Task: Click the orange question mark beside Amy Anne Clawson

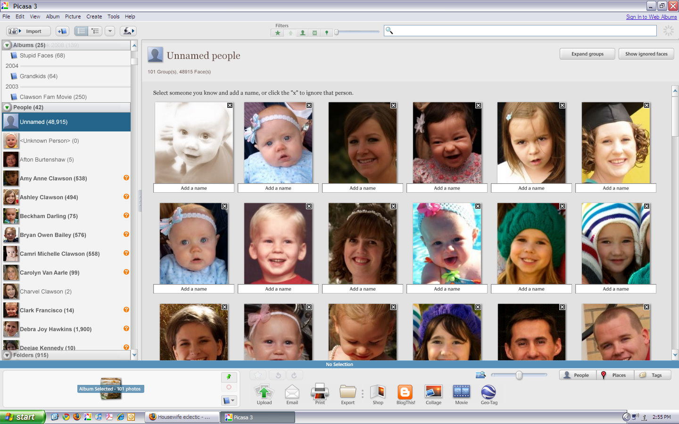Action: coord(126,178)
